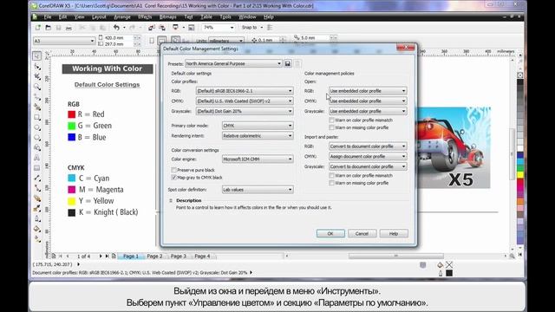Uncheck Map gray to CMYK black

pos(173,178)
